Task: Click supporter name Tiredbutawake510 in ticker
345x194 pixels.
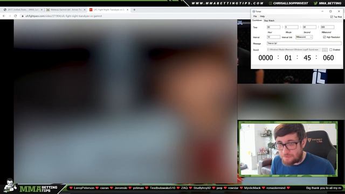Action: point(162,188)
